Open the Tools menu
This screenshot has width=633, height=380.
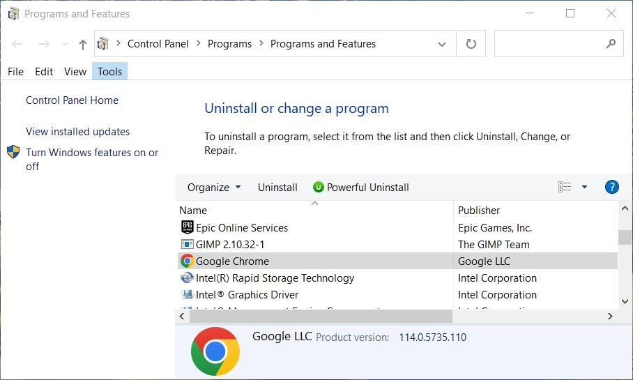pos(110,72)
